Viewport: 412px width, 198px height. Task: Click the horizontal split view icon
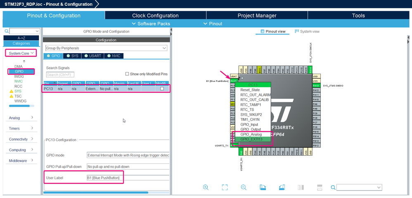click(x=320, y=187)
